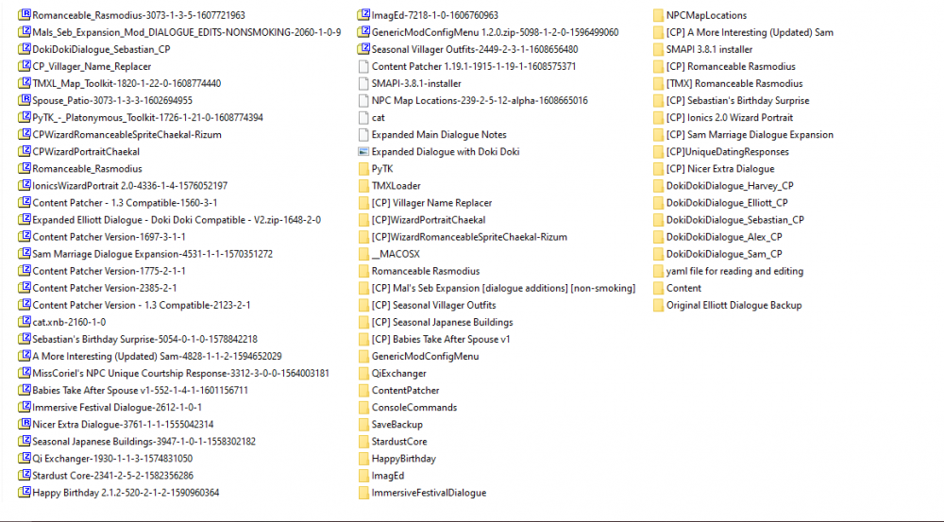
Task: Select the Romanceable Rasmodius folder name
Action: click(426, 271)
